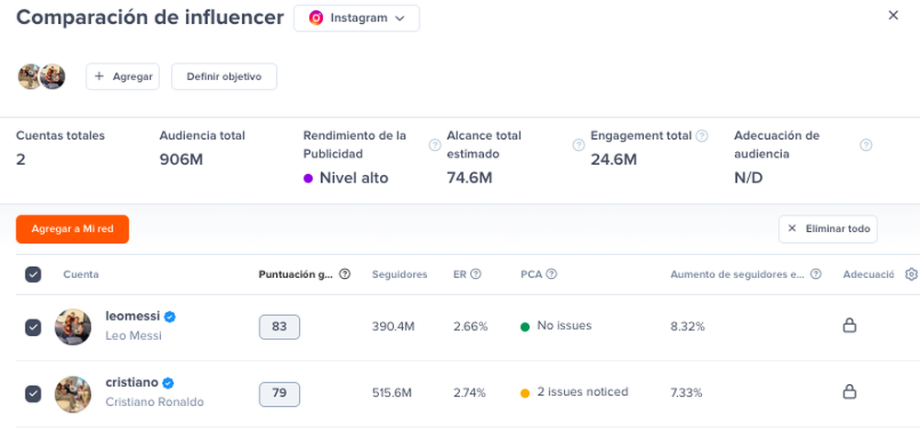
Task: Click the orange Agregar a Mi red button
Action: tap(72, 229)
